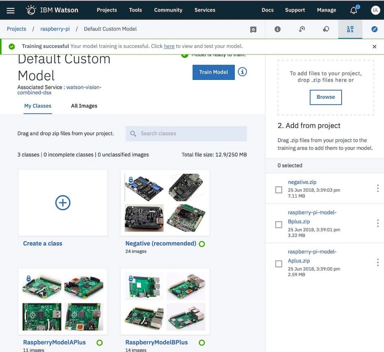Tick the negative.zip checkbox
Viewport: 384px width, 352px height.
pos(279,190)
